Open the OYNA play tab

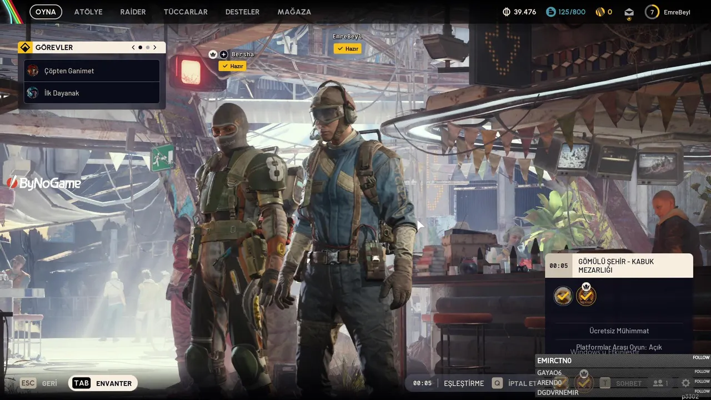pos(46,12)
